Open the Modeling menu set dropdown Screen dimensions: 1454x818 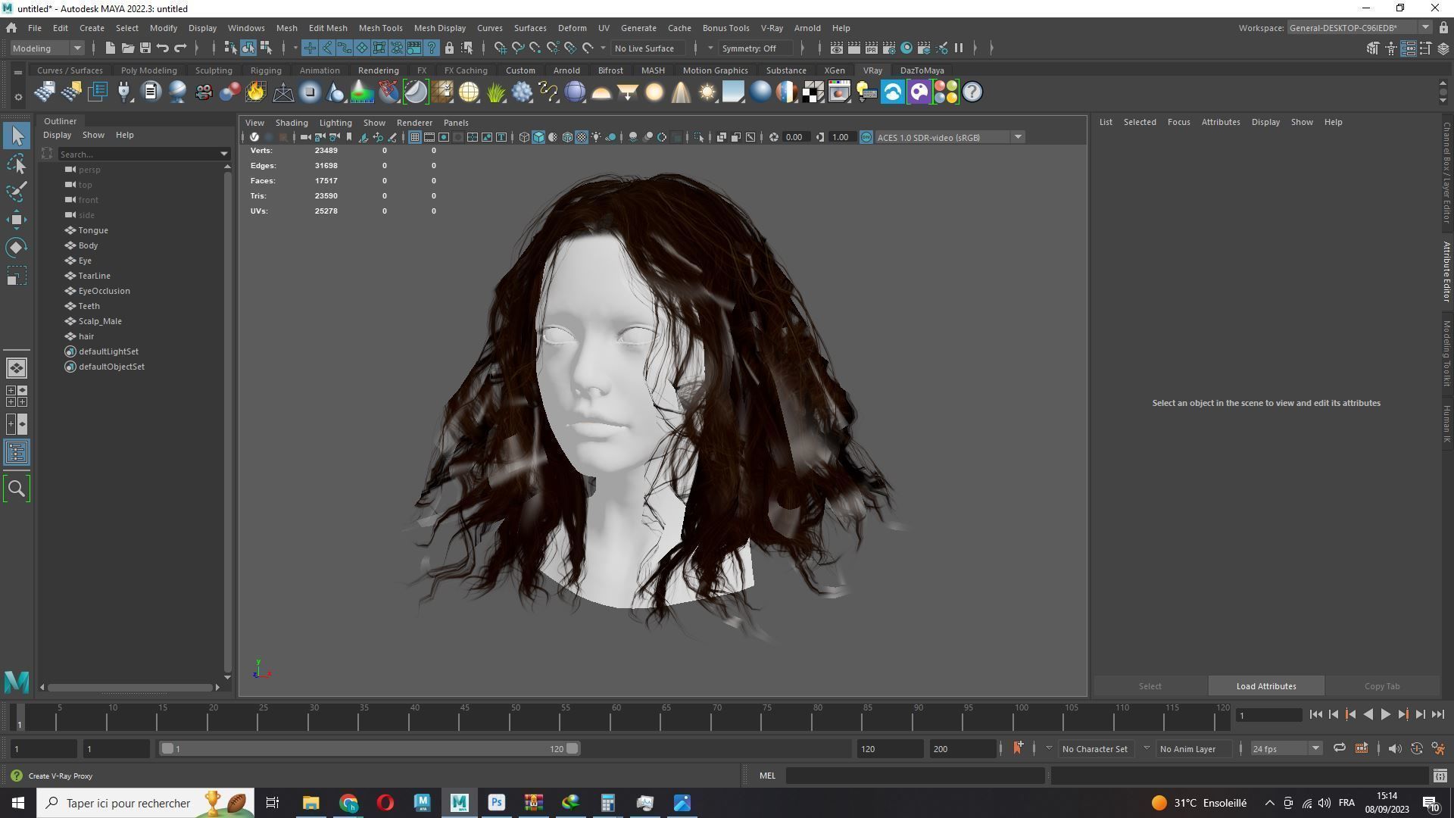point(46,48)
